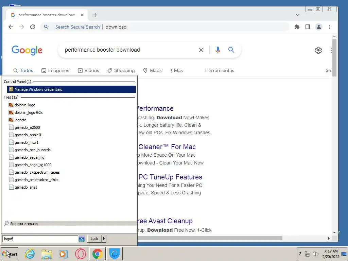The width and height of the screenshot is (348, 261).
Task: Click the Chrome address bar
Action: click(x=164, y=27)
